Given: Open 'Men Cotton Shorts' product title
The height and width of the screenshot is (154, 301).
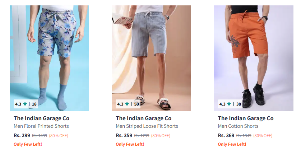Looking at the screenshot, I should pos(238,126).
